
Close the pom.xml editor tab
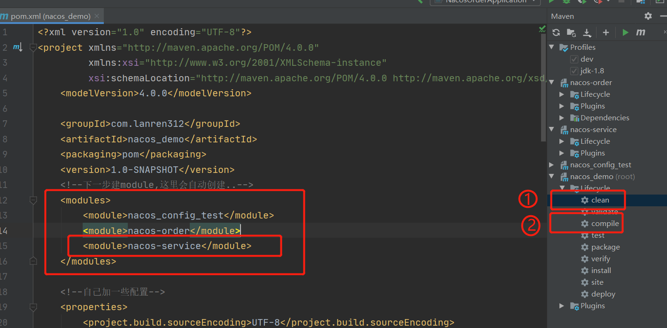97,16
